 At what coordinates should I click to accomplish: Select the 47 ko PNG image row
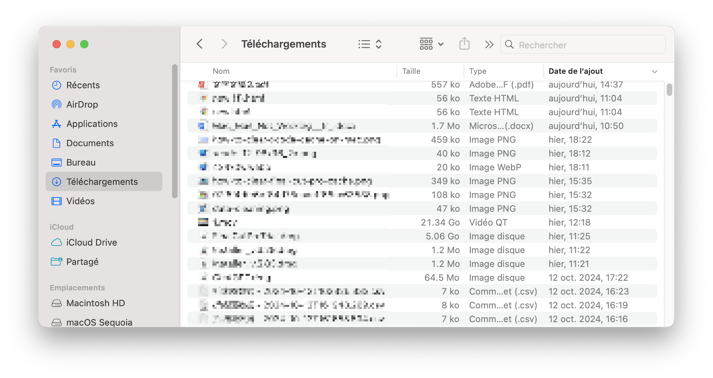coord(422,209)
